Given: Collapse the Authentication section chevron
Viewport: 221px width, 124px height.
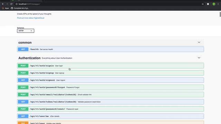Looking at the screenshot, I should pos(199,58).
